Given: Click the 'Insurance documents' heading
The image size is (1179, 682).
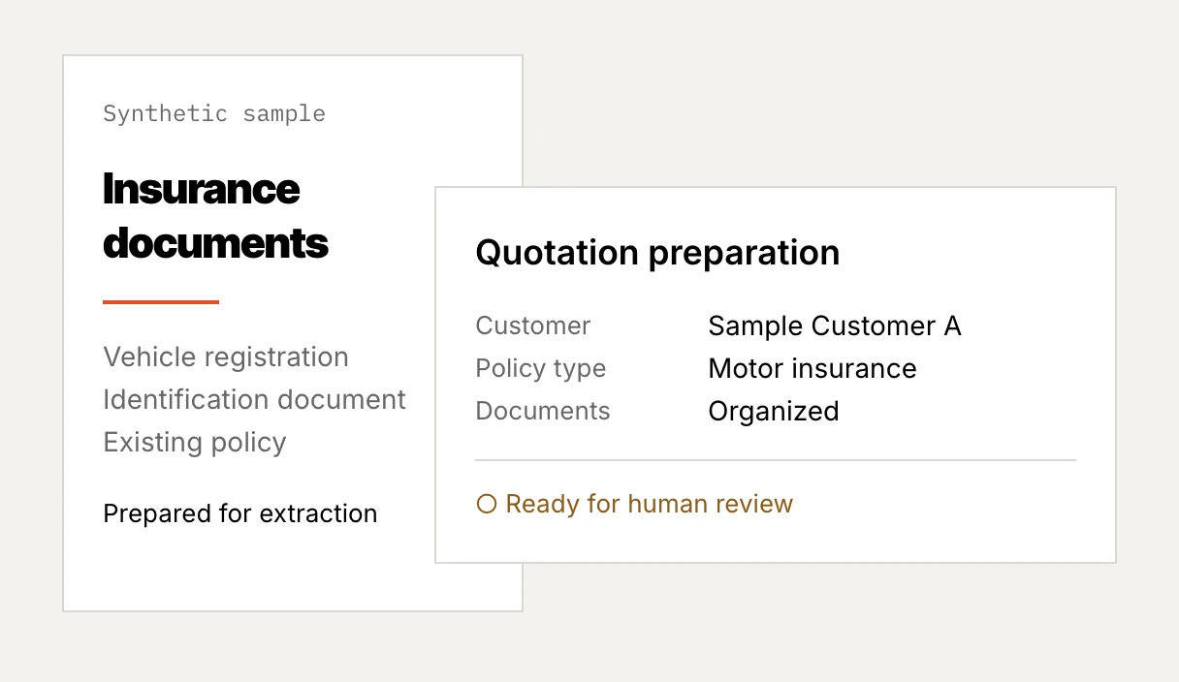Looking at the screenshot, I should click(216, 215).
